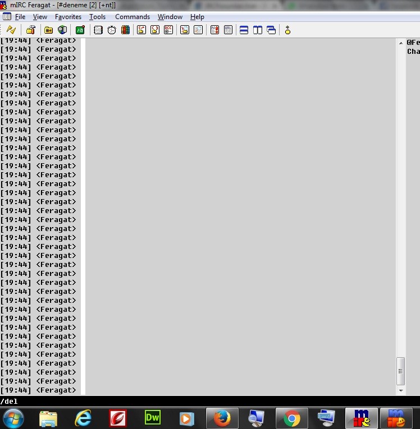The width and height of the screenshot is (420, 429).
Task: Switch to the second mIRC taskbar button
Action: pos(396,418)
